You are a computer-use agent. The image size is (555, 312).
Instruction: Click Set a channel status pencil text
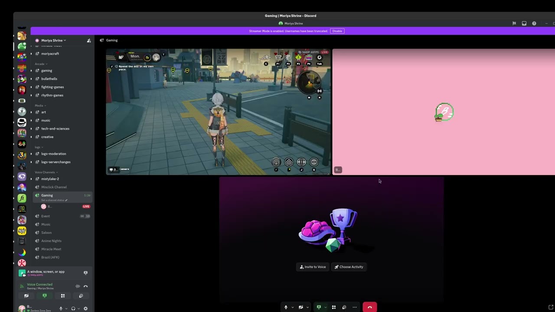[54, 200]
